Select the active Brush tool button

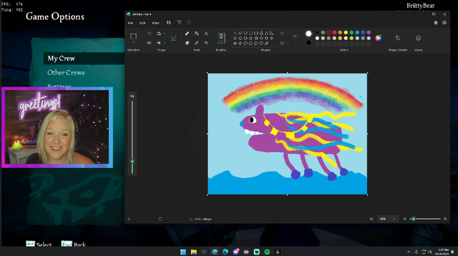(221, 38)
